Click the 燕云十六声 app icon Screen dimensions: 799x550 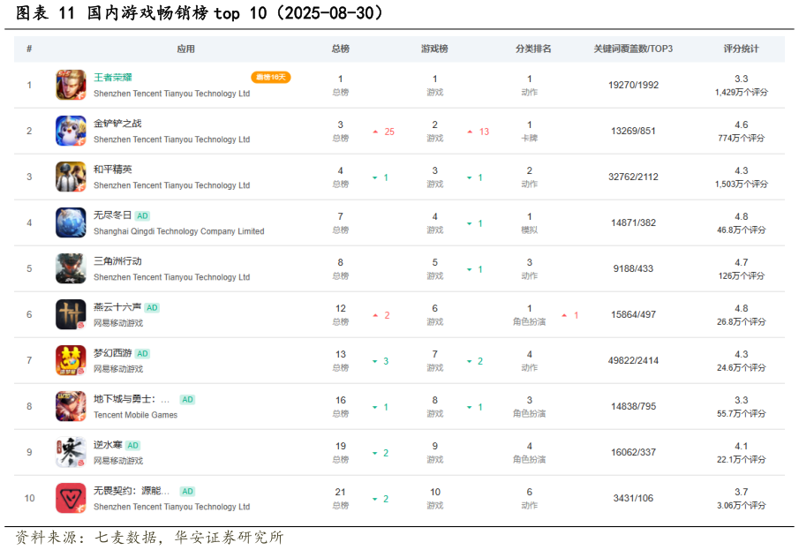point(71,314)
